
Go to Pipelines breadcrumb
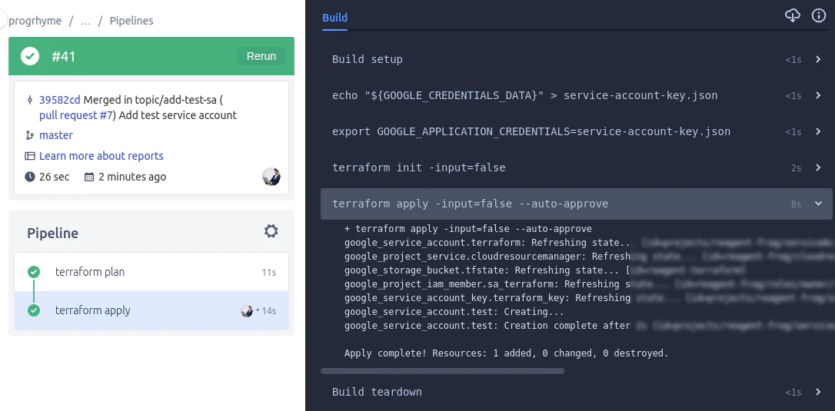pos(131,21)
